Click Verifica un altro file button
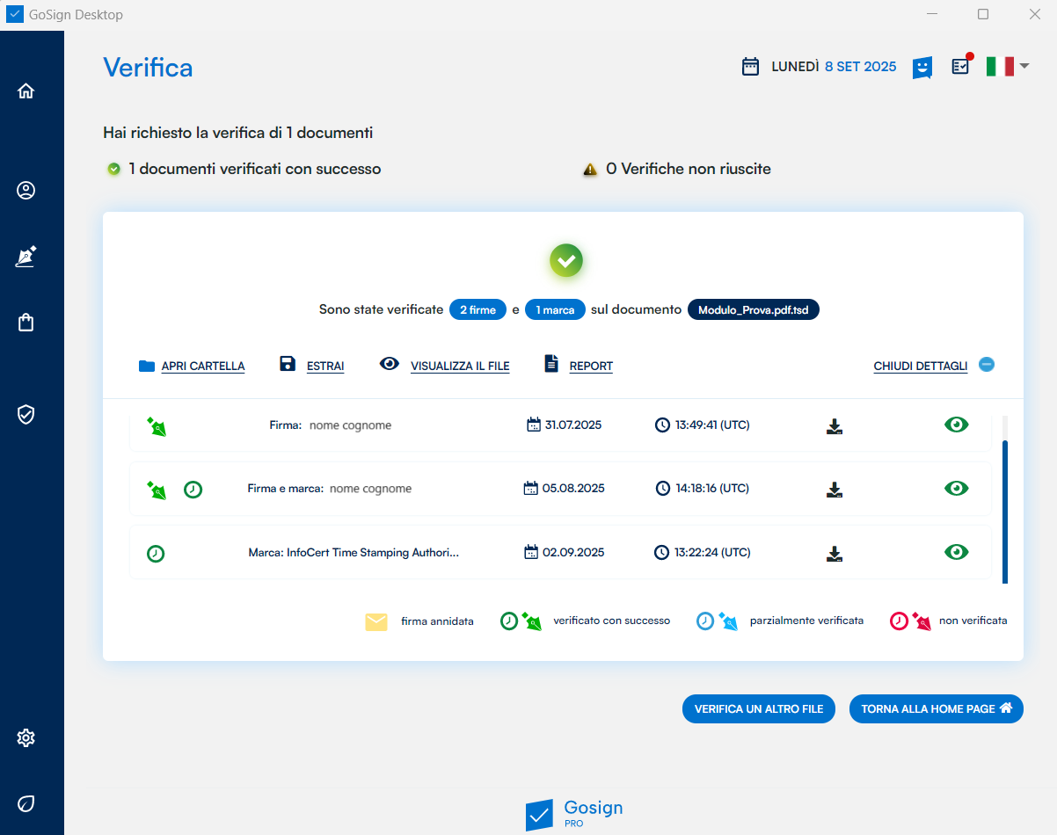The width and height of the screenshot is (1057, 835). point(758,708)
